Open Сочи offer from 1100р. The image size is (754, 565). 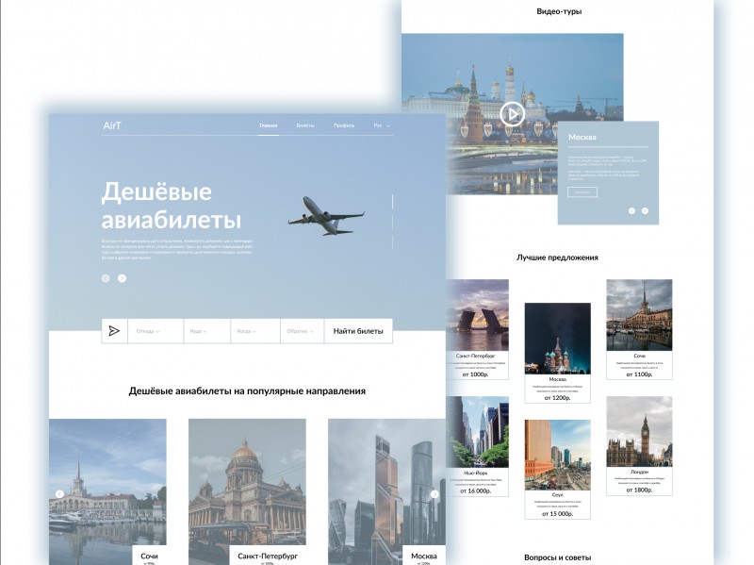point(639,329)
